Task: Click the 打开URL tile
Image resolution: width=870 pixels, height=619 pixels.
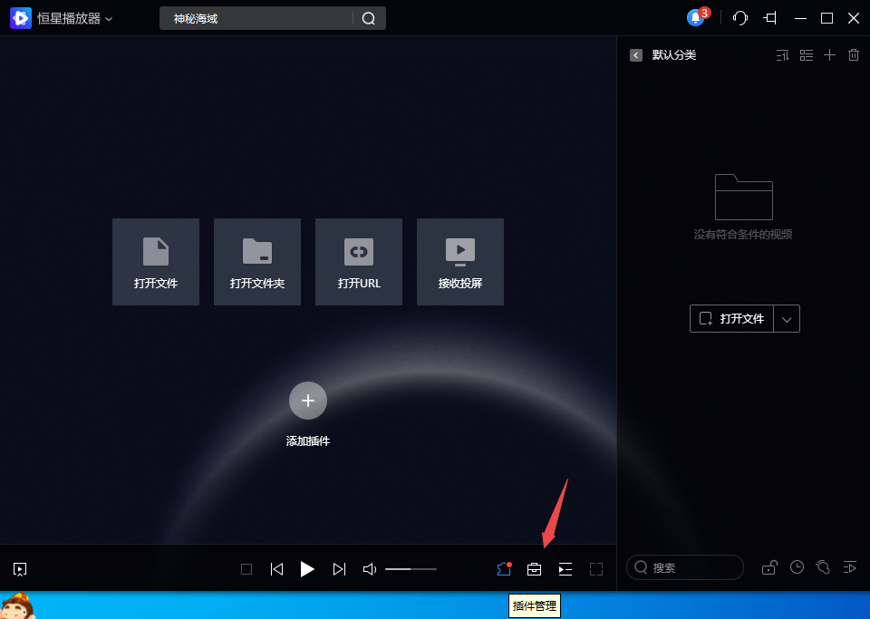Action: point(359,262)
